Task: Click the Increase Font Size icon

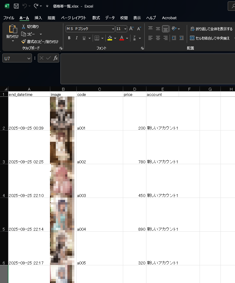Action: [131, 29]
